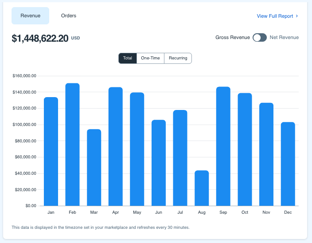Switch to the Revenue tab
This screenshot has height=243, width=312.
[x=30, y=16]
